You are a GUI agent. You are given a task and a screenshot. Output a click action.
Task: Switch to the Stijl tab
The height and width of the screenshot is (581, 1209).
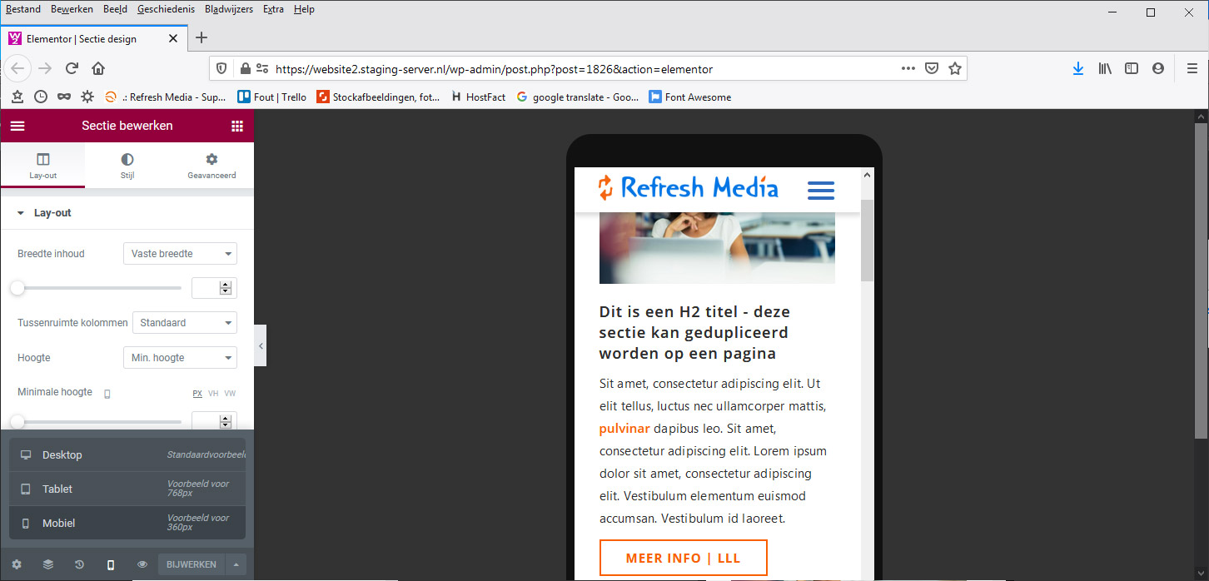(x=127, y=165)
